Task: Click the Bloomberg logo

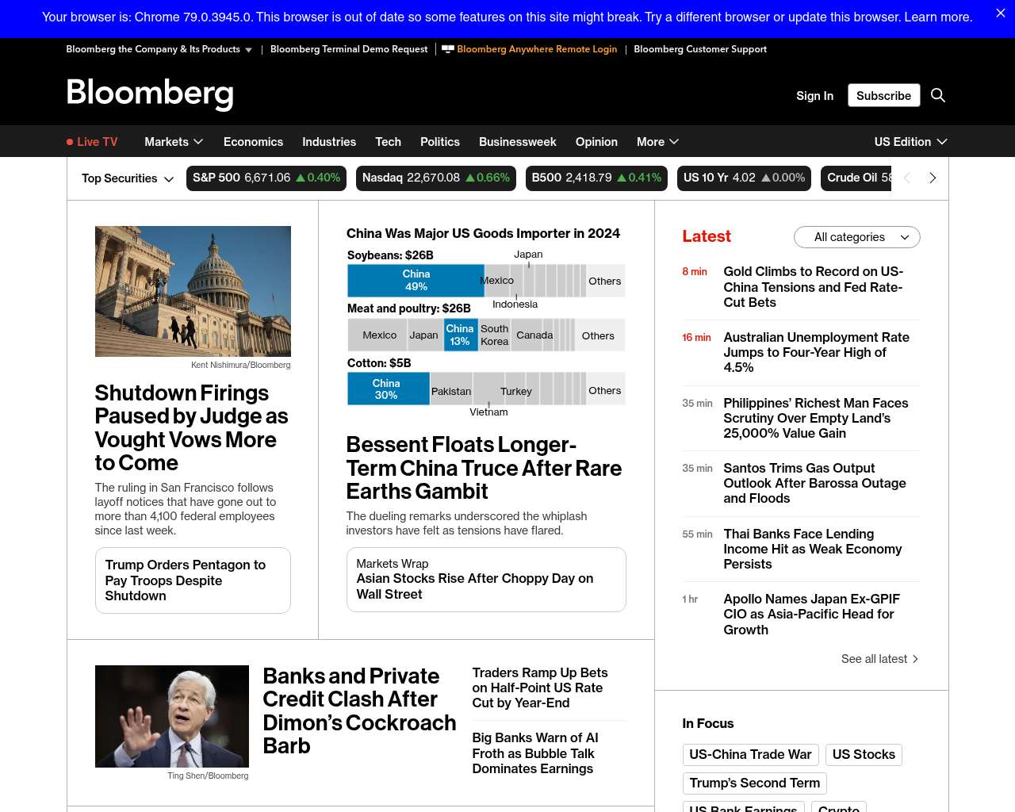Action: pos(150,94)
